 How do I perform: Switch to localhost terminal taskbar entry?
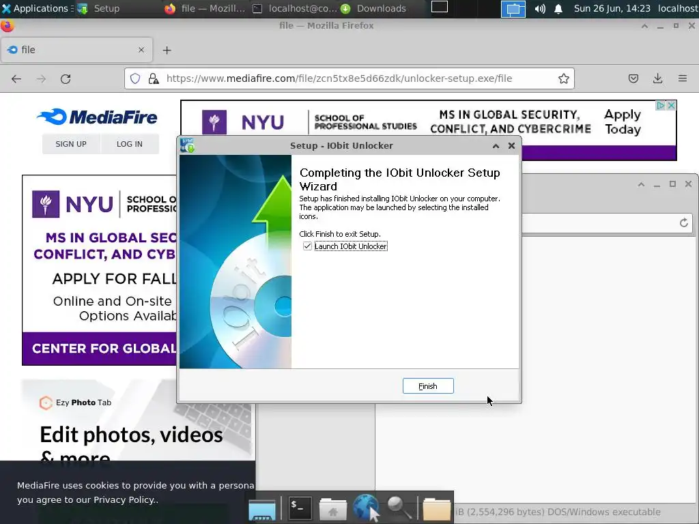[295, 8]
